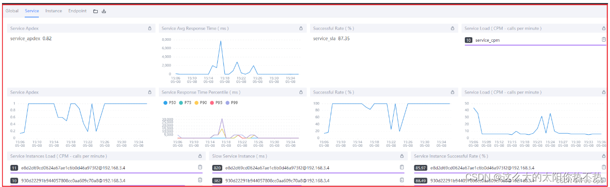Toggle the P90 legend series
610x187 pixels.
tap(200, 103)
